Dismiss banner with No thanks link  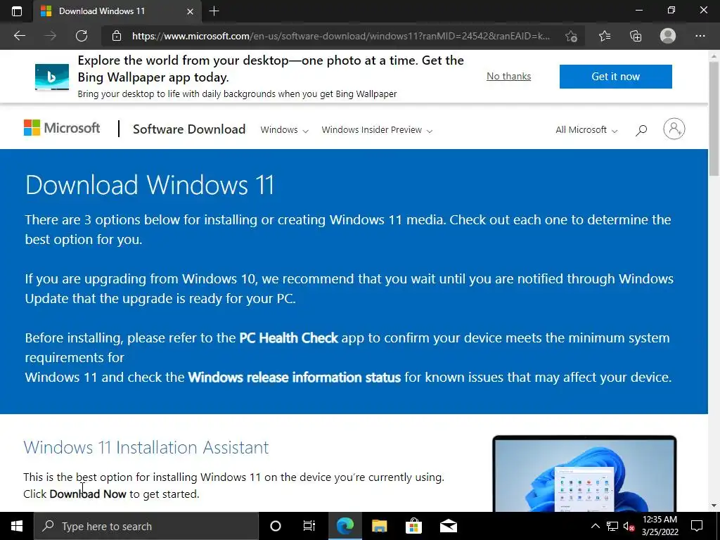[x=509, y=76]
